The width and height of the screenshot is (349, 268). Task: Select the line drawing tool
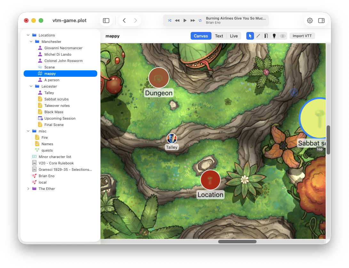click(x=258, y=36)
